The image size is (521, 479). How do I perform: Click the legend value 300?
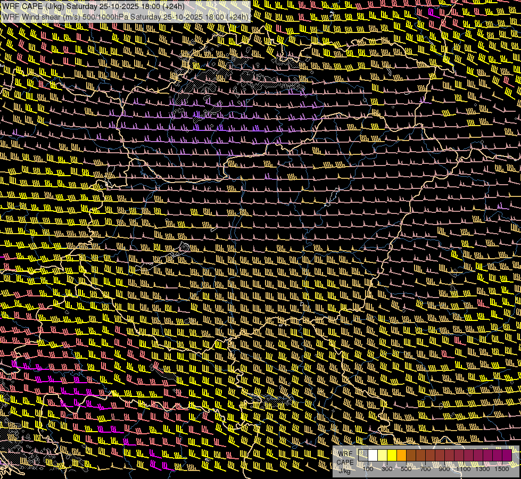pyautogui.click(x=387, y=469)
